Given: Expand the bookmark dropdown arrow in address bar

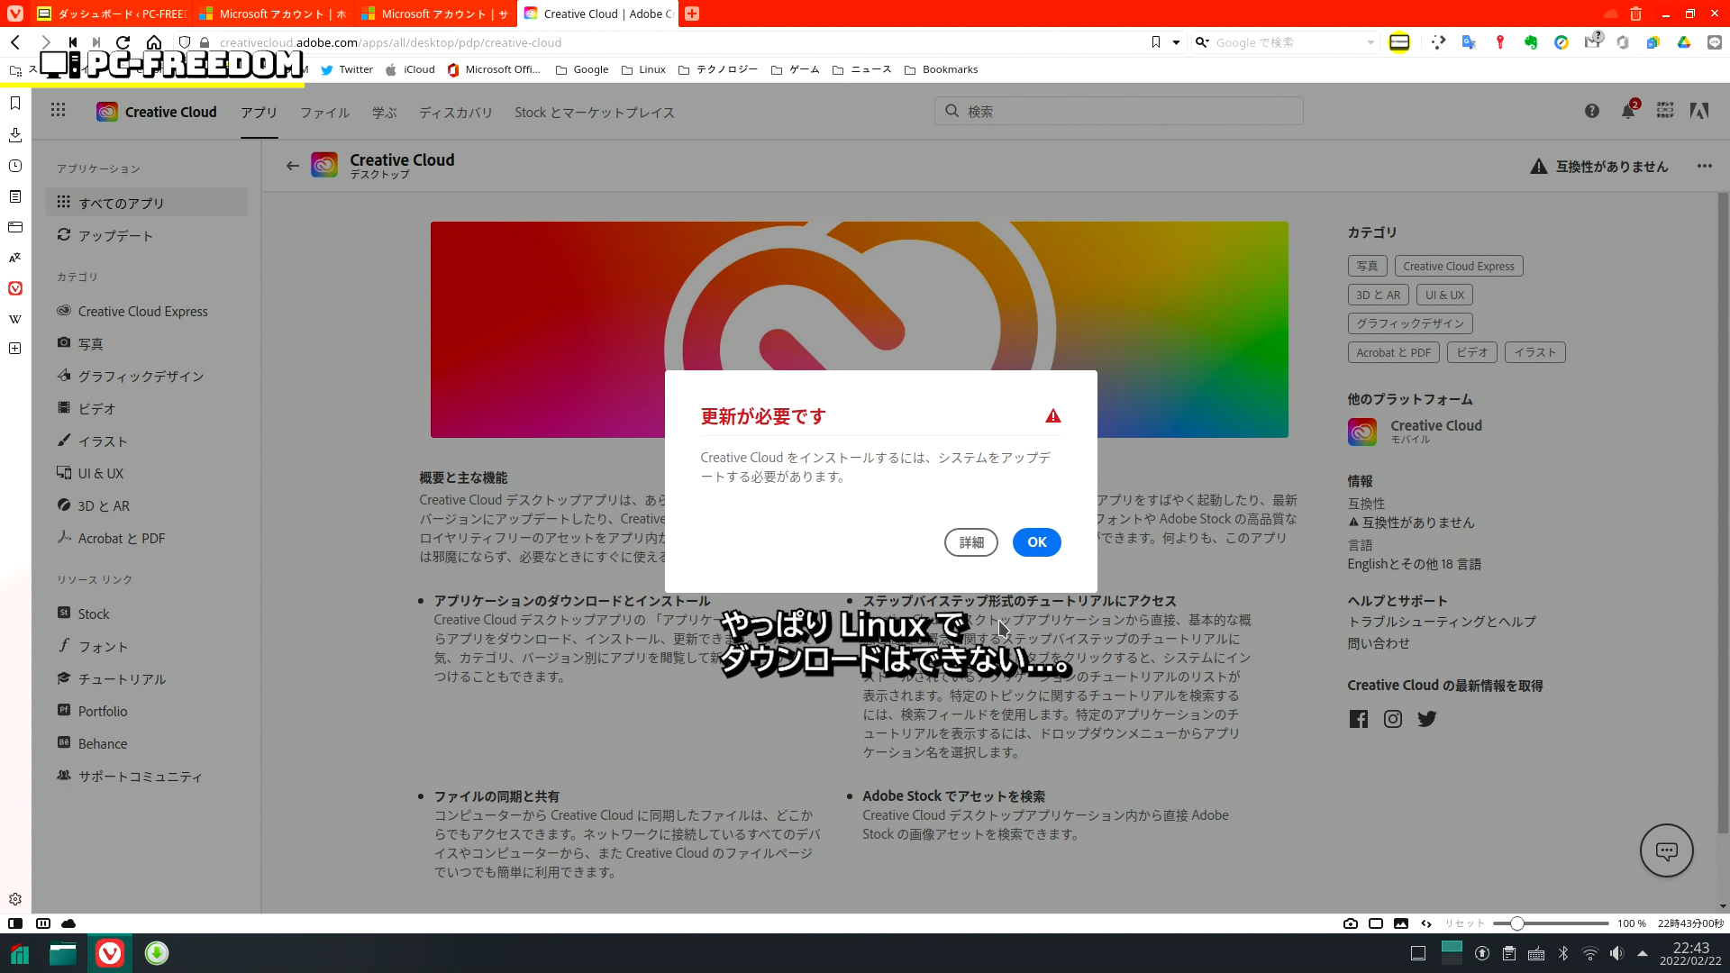Looking at the screenshot, I should 1176,42.
